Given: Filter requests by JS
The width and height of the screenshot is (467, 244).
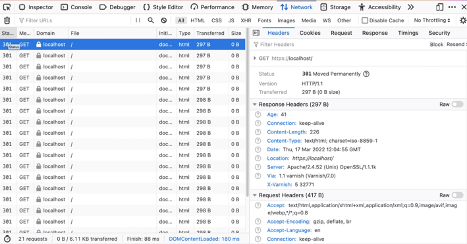Looking at the screenshot, I should coord(231,20).
